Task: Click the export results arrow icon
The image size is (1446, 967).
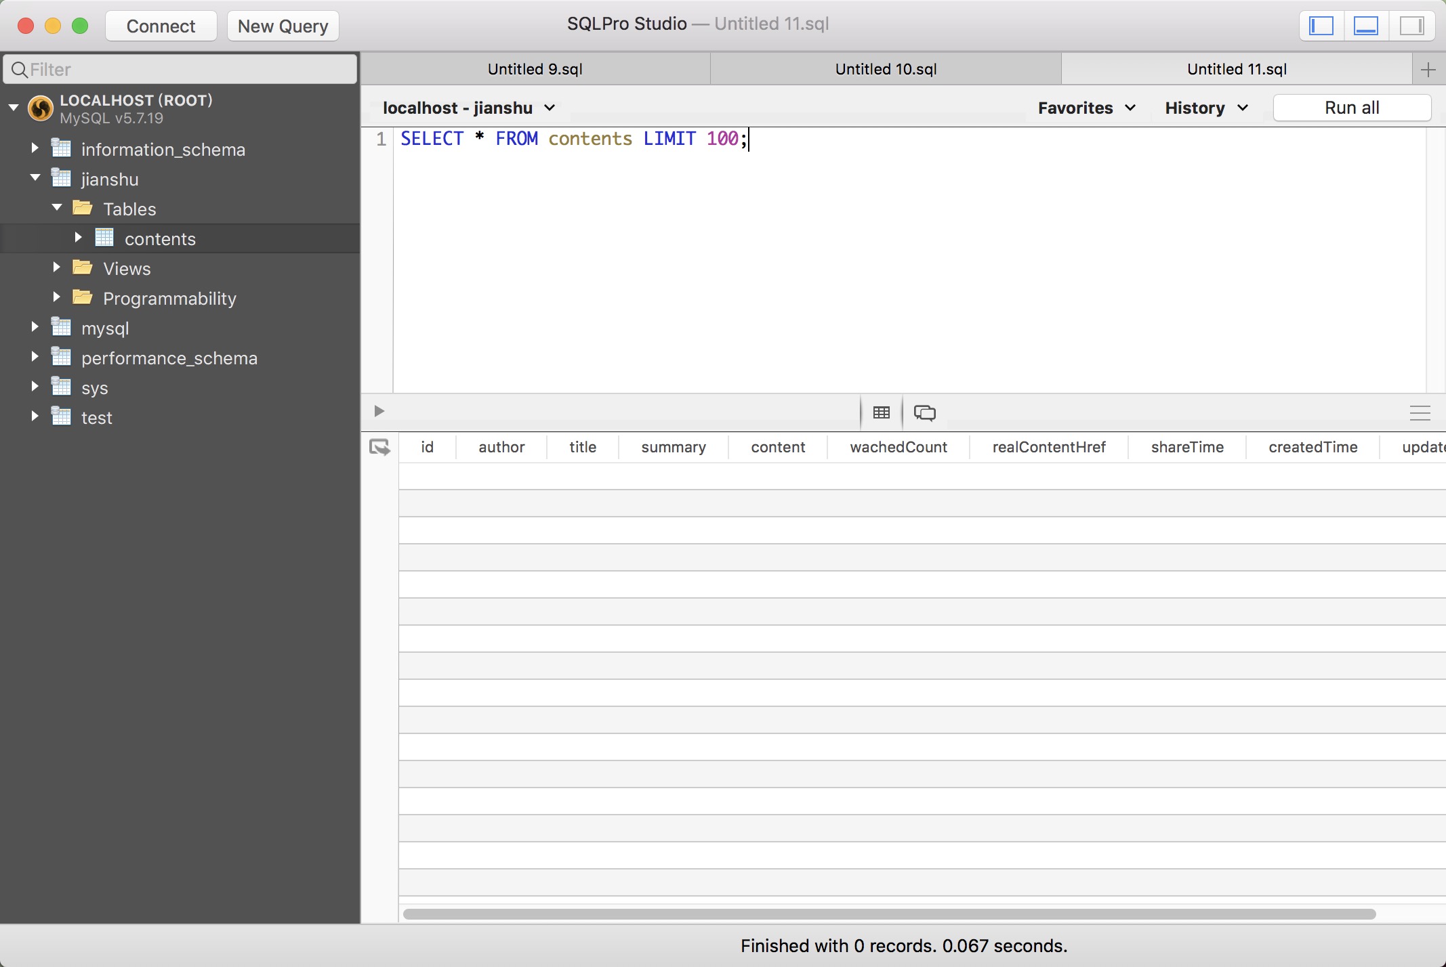Action: tap(379, 447)
